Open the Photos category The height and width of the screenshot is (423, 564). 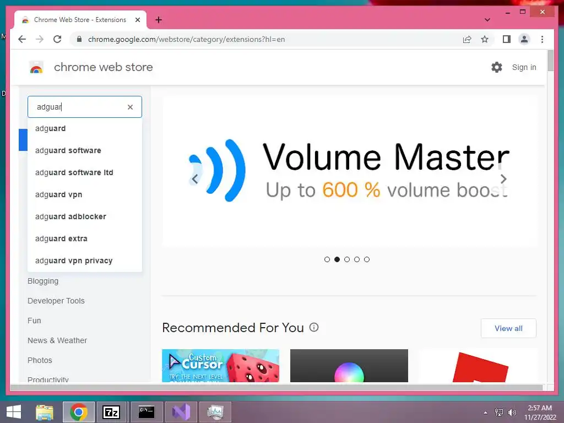point(40,360)
